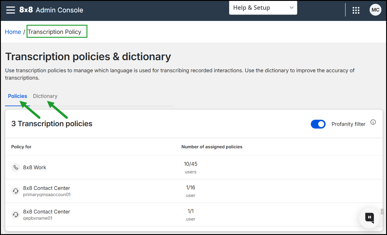This screenshot has height=235, width=387.
Task: Open the hamburger navigation menu
Action: click(11, 10)
